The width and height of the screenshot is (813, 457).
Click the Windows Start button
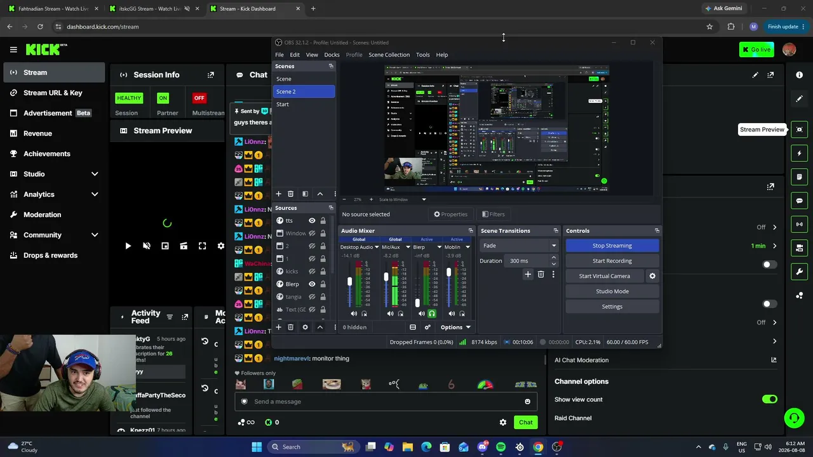pyautogui.click(x=257, y=447)
